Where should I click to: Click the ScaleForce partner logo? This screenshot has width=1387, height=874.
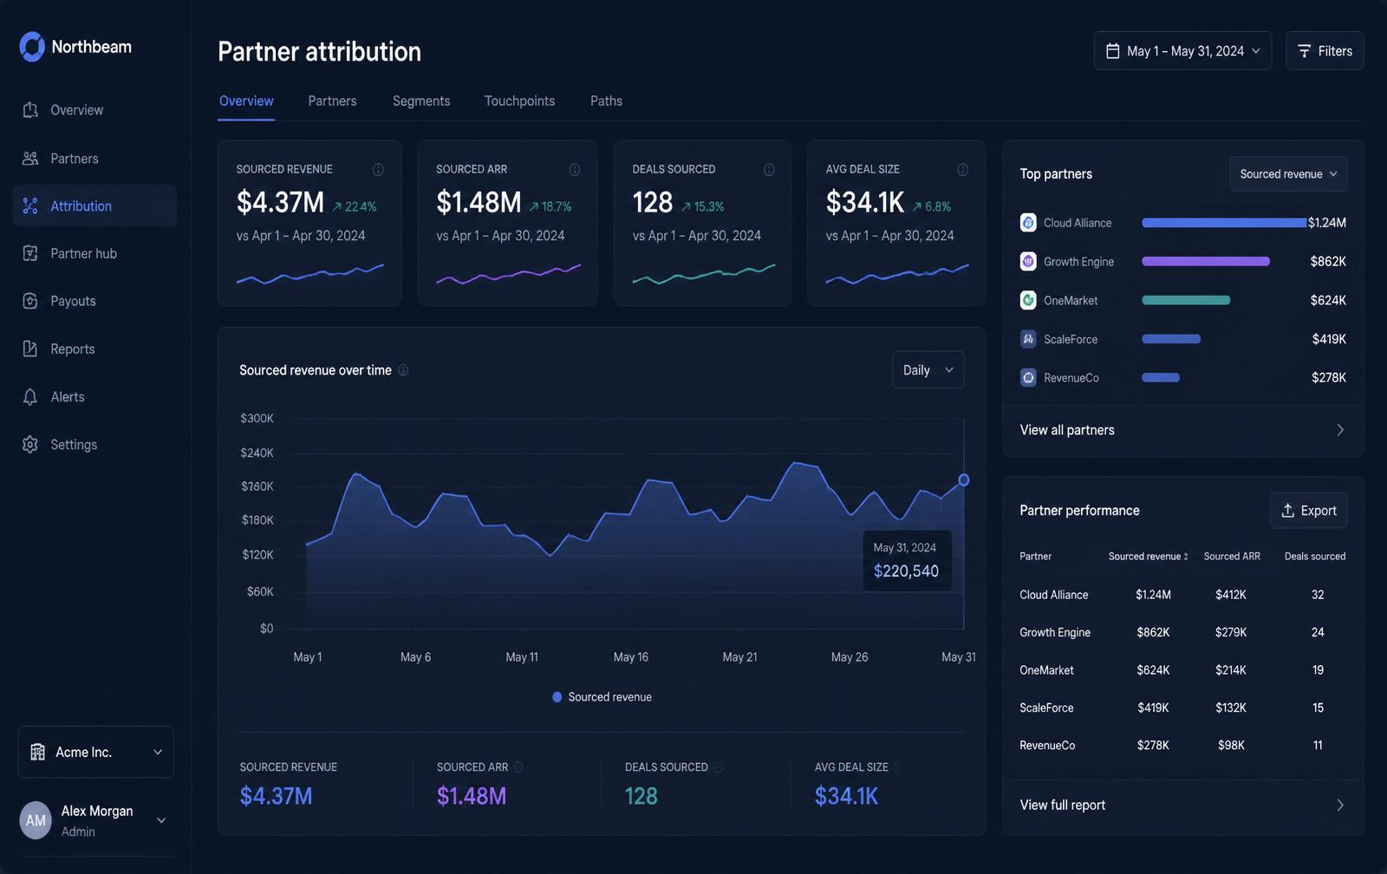[1028, 339]
